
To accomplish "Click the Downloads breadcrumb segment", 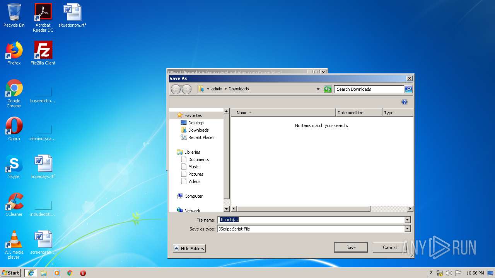I will [239, 89].
